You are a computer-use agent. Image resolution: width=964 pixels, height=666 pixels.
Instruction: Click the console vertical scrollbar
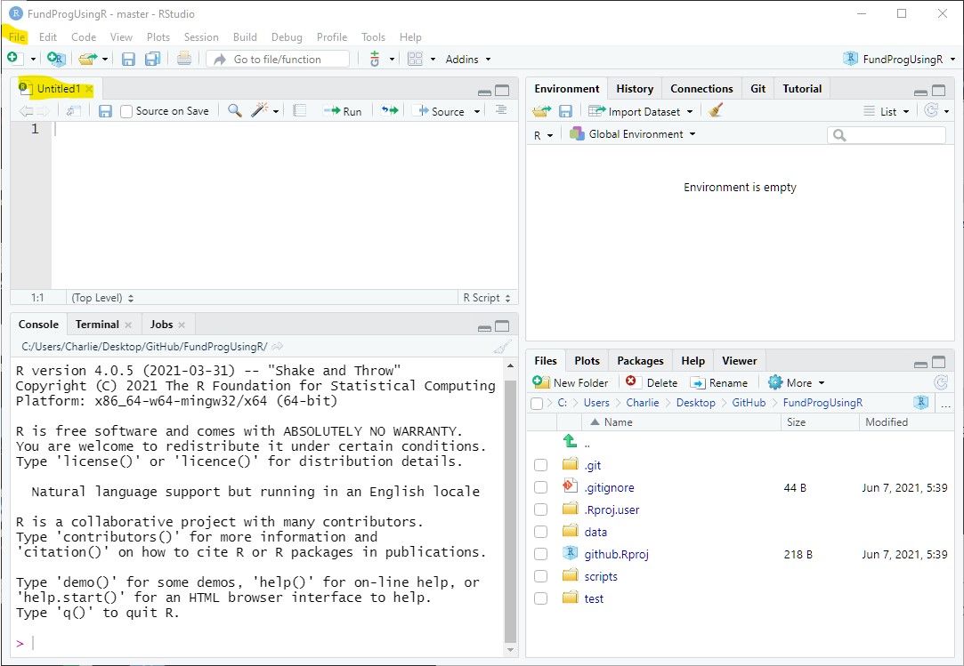[x=510, y=510]
